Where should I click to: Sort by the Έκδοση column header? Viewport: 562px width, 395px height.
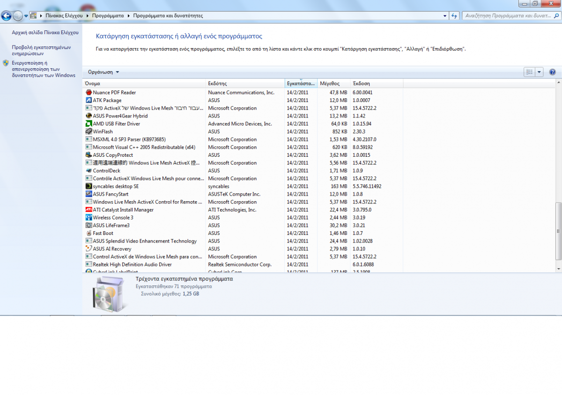pyautogui.click(x=377, y=83)
